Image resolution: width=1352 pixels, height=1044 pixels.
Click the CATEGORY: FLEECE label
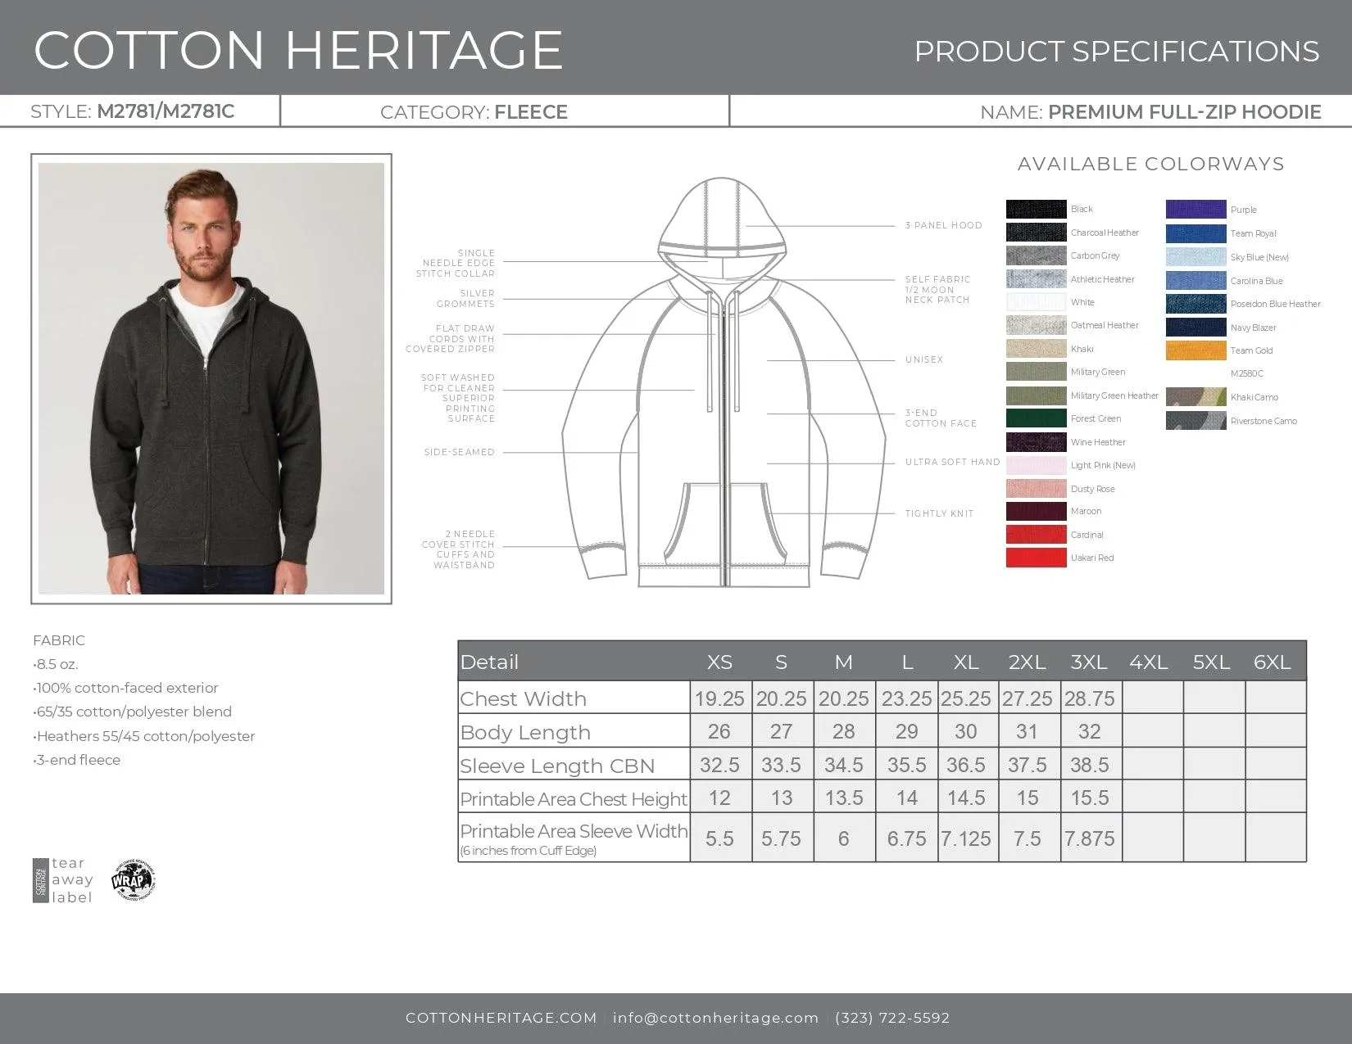(474, 112)
